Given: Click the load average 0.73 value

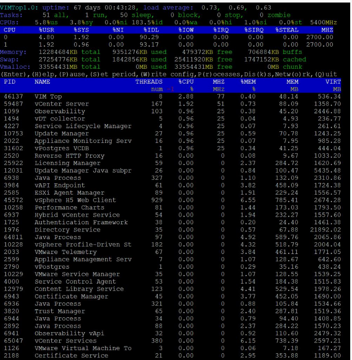Looking at the screenshot, I should tap(209, 8).
